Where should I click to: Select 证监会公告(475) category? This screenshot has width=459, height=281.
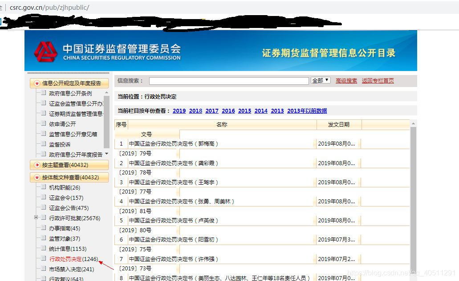click(69, 208)
